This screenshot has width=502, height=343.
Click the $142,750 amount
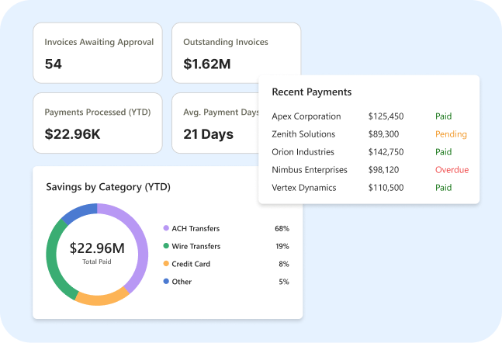(x=386, y=152)
